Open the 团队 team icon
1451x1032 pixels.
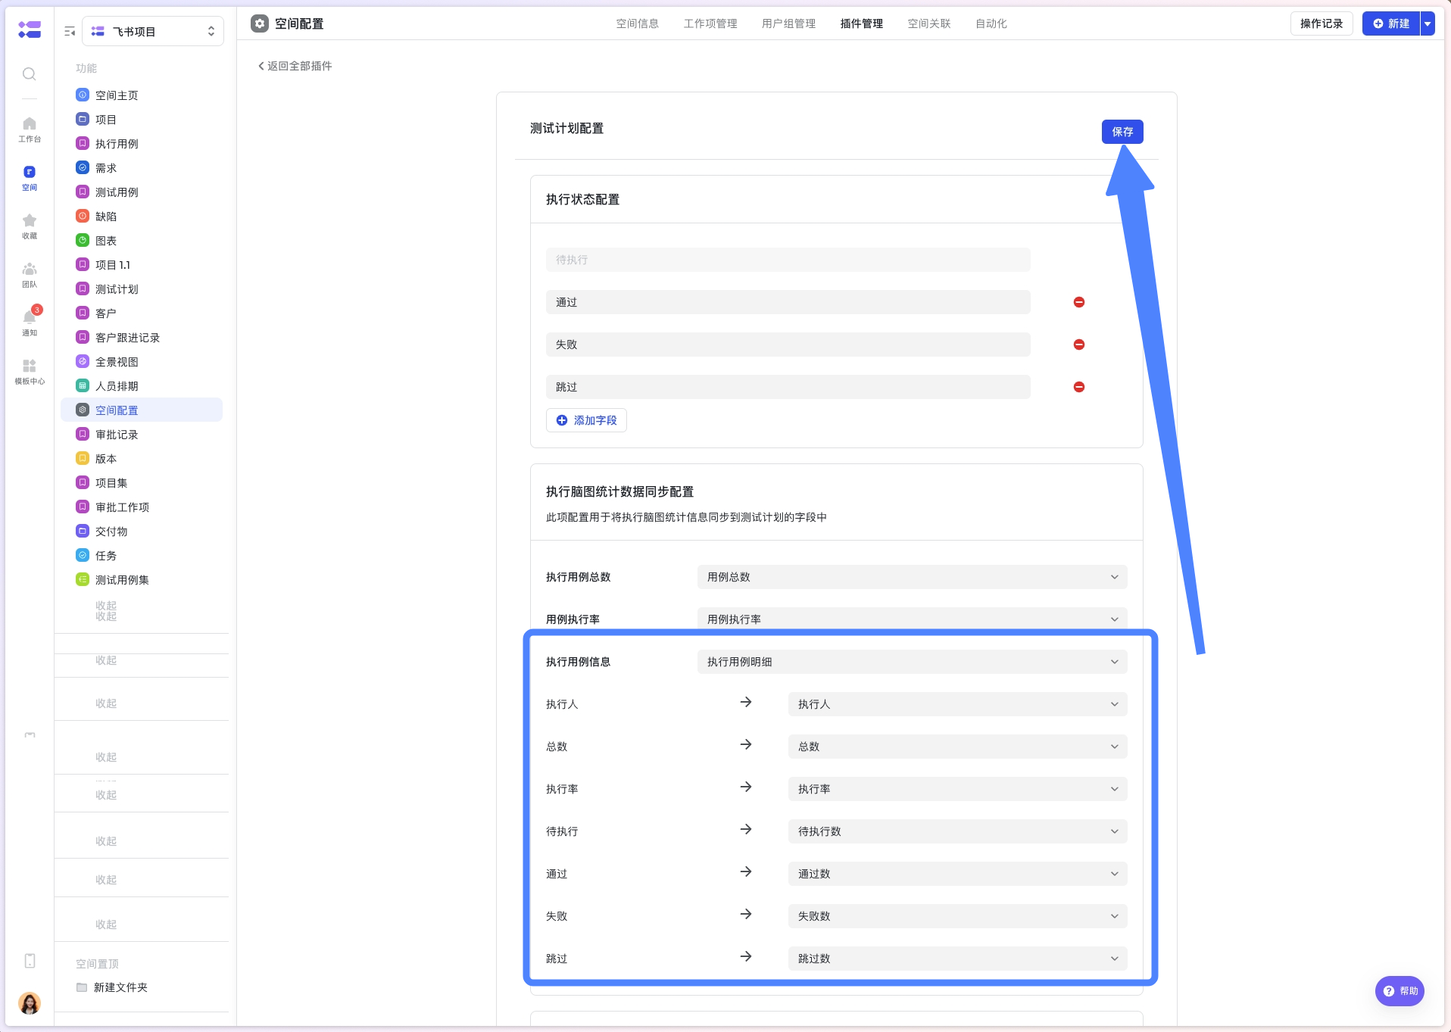pyautogui.click(x=30, y=274)
